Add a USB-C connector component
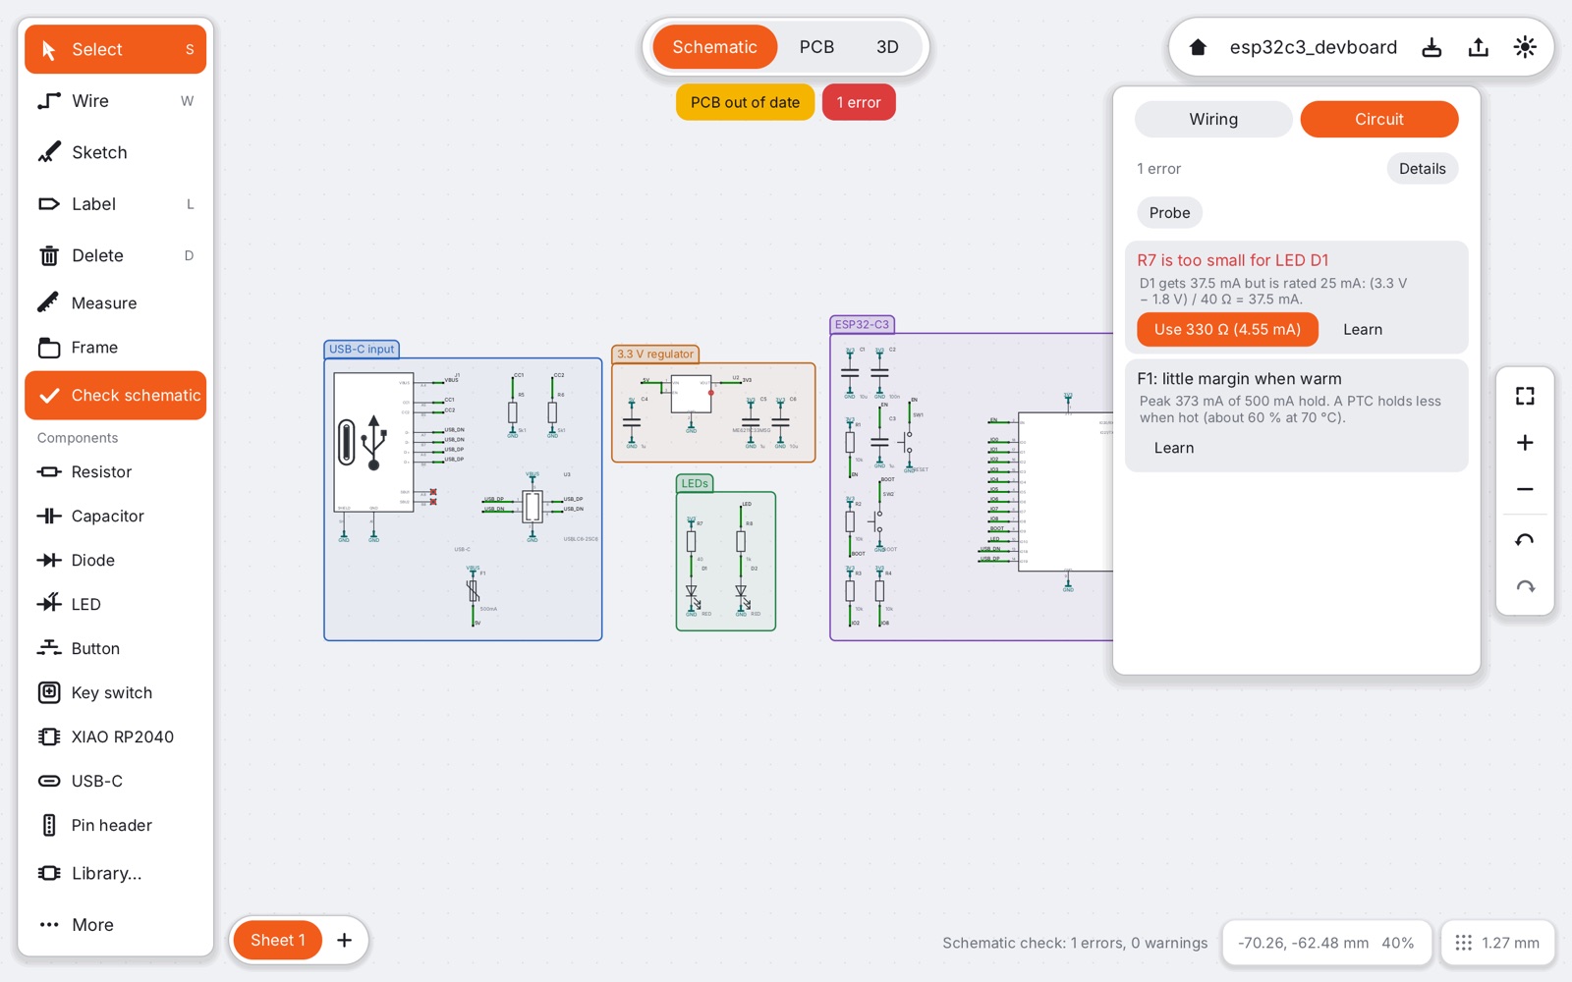The height and width of the screenshot is (982, 1572). click(x=115, y=781)
